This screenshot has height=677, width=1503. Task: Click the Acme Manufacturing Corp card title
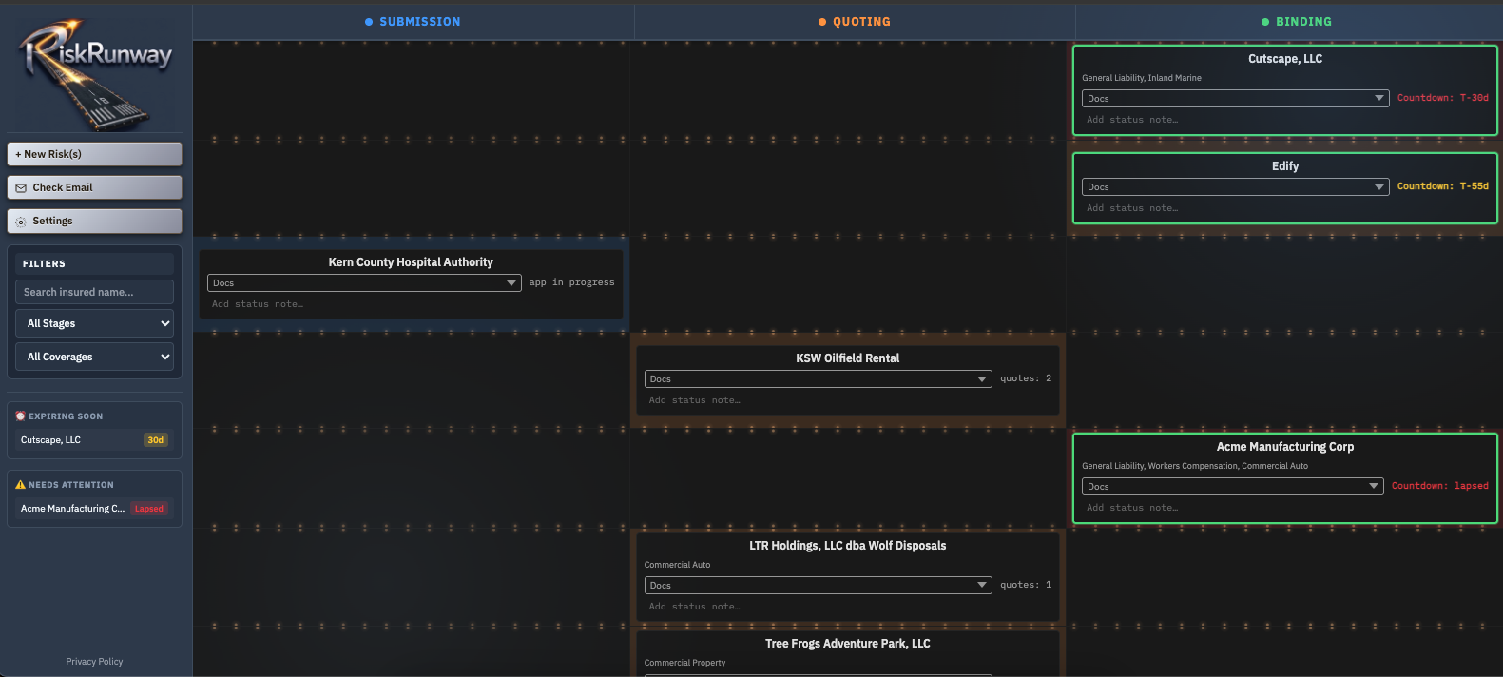coord(1285,447)
